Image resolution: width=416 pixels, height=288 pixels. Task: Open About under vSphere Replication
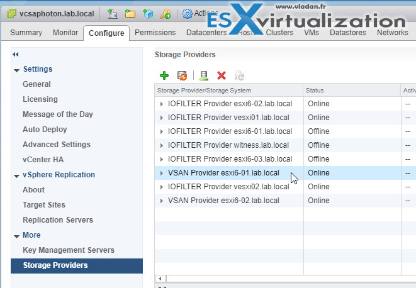[x=34, y=190]
